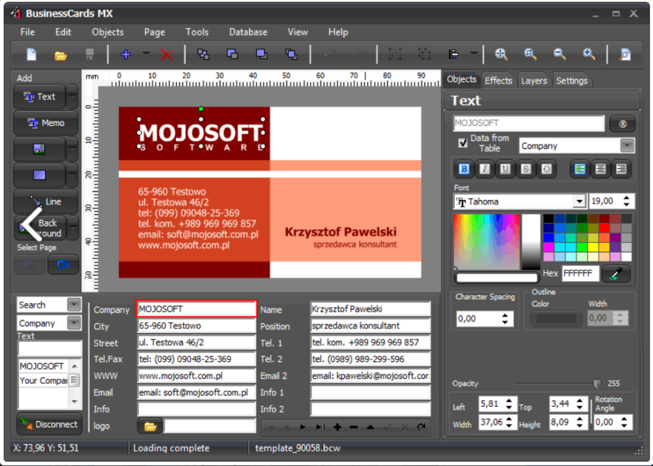This screenshot has width=653, height=466.
Task: Open the Tahoma font dropdown
Action: point(579,201)
